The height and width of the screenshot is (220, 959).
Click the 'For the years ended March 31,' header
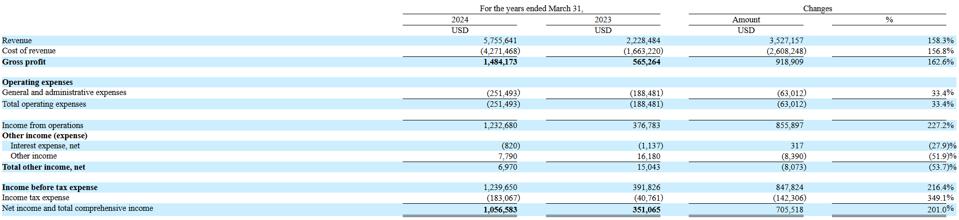point(531,9)
